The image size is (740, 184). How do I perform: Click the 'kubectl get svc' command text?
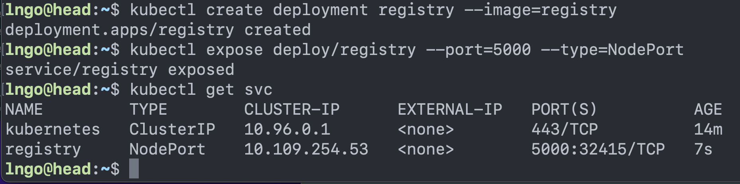[201, 90]
